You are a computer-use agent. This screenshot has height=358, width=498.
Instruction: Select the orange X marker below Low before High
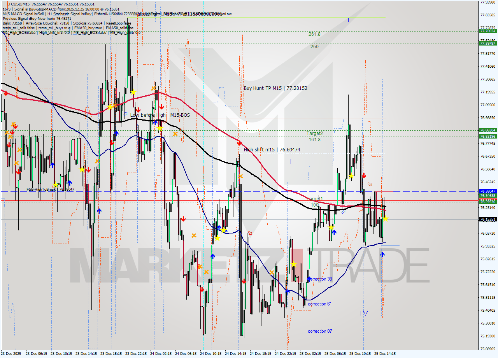[175, 134]
